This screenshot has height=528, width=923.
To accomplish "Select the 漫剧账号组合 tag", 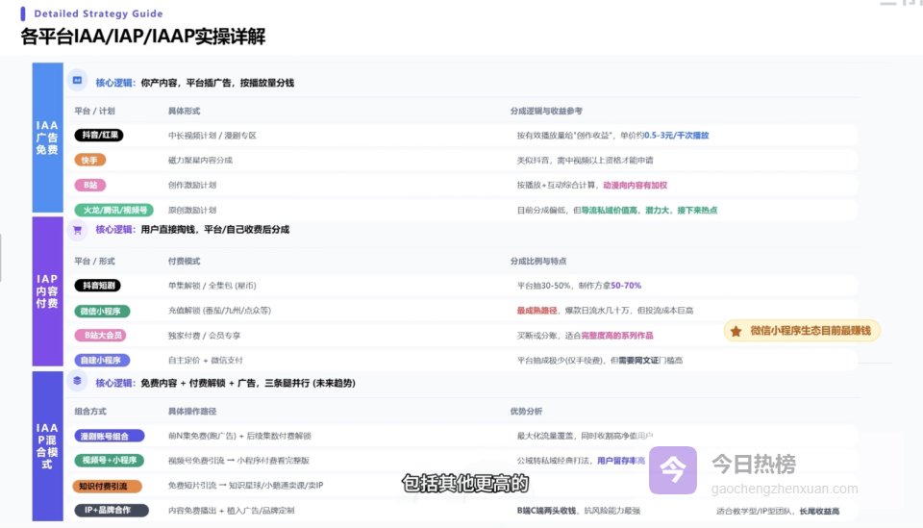I will tap(110, 437).
